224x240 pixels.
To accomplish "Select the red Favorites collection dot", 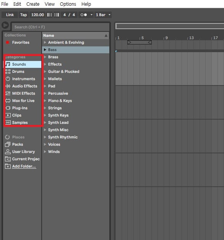I will pos(8,42).
